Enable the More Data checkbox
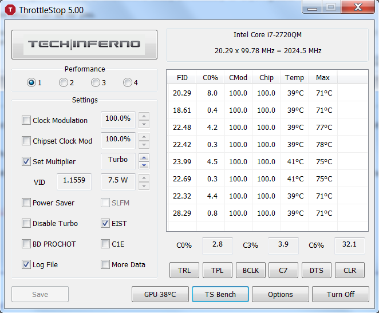 105,264
